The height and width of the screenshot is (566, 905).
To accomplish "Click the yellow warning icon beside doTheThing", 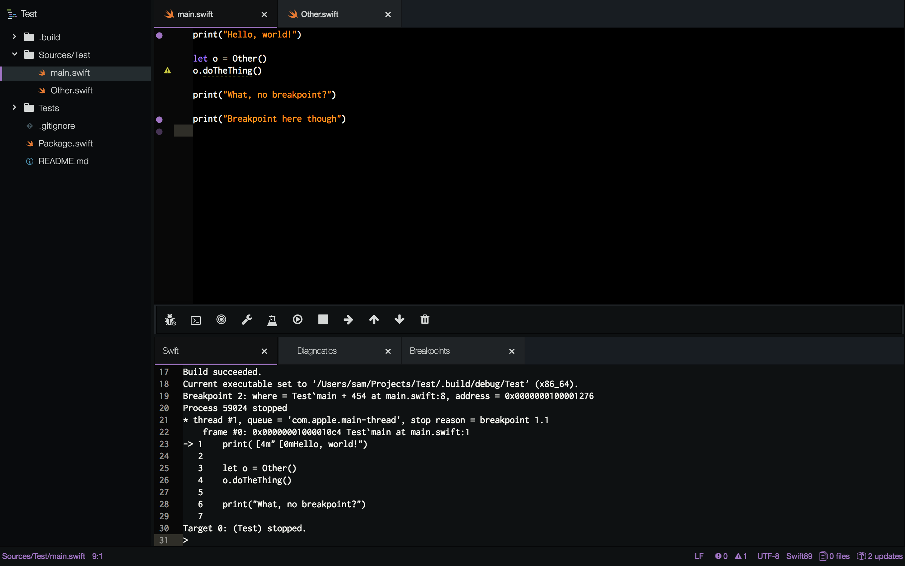I will pyautogui.click(x=168, y=70).
